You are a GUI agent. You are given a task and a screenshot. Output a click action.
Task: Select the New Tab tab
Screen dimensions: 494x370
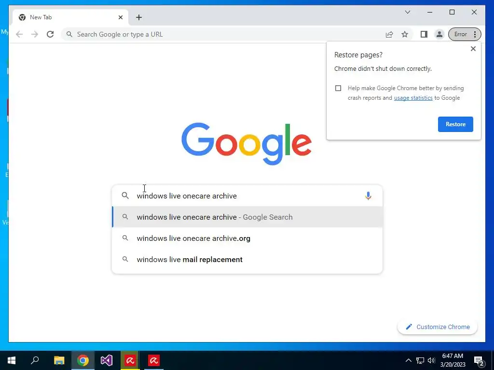[70, 17]
